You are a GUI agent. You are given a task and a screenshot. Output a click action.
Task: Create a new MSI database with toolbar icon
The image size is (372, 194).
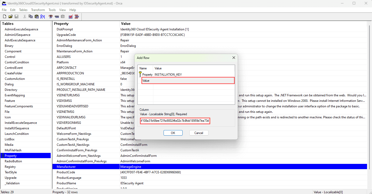tap(5, 16)
